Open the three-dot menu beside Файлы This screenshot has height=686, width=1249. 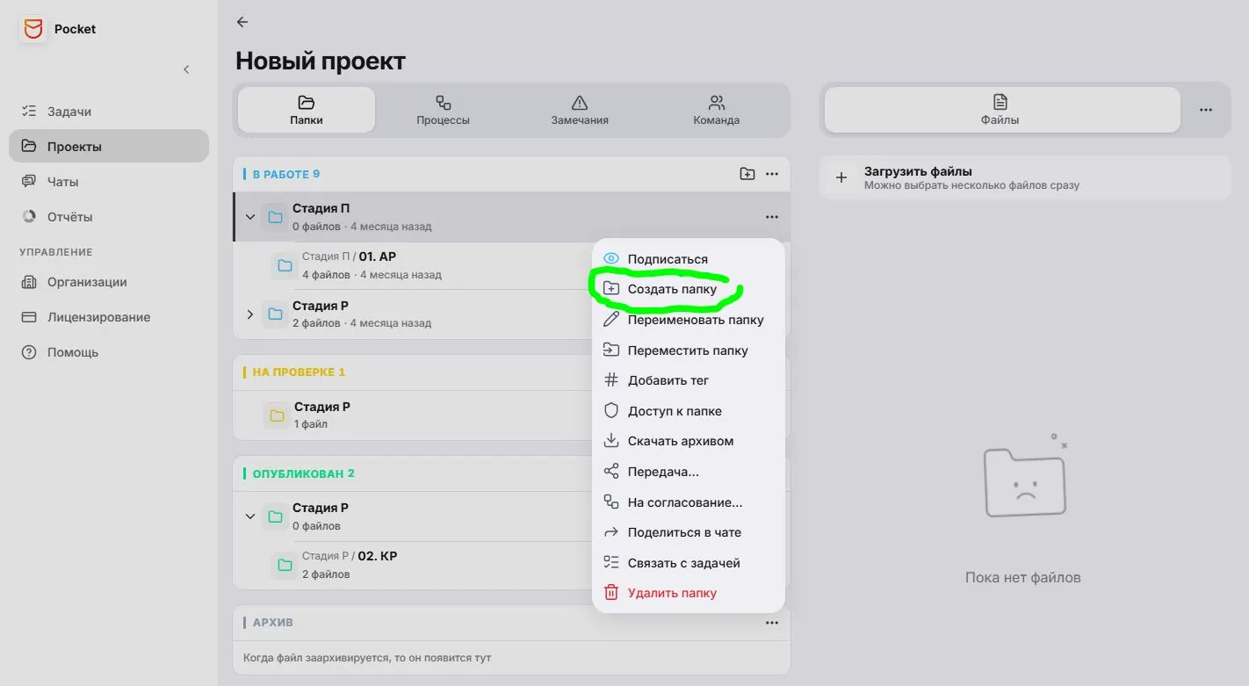pyautogui.click(x=1206, y=111)
